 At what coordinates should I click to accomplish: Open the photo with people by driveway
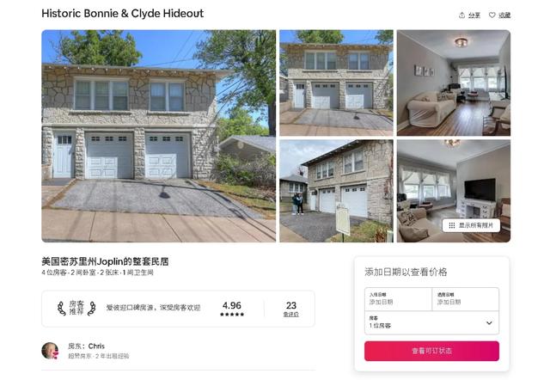click(x=336, y=191)
